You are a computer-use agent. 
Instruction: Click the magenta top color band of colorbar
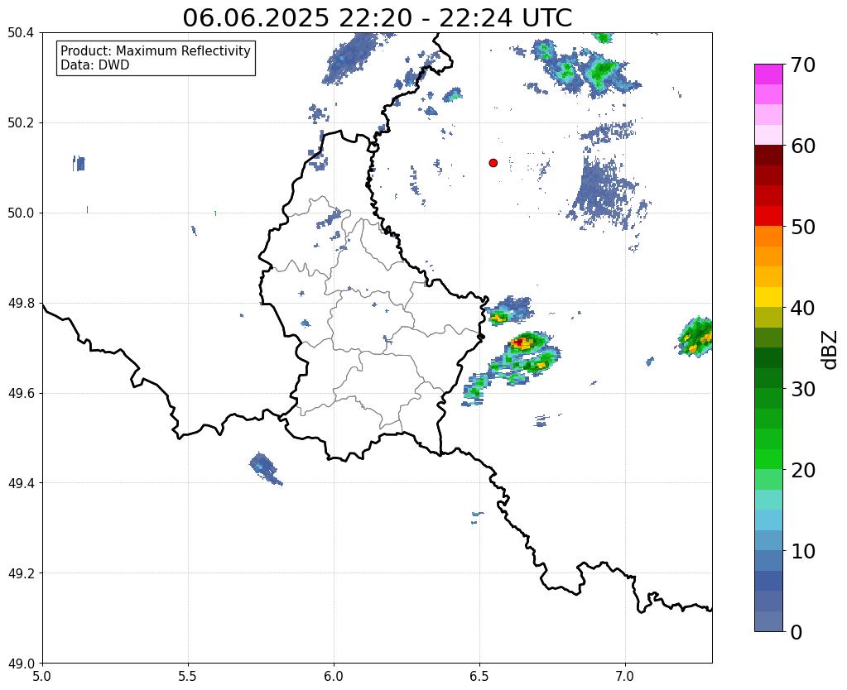click(x=768, y=74)
